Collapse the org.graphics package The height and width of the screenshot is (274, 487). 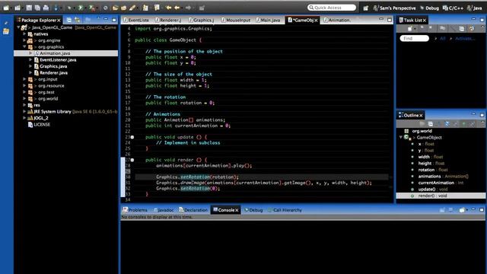[24, 47]
